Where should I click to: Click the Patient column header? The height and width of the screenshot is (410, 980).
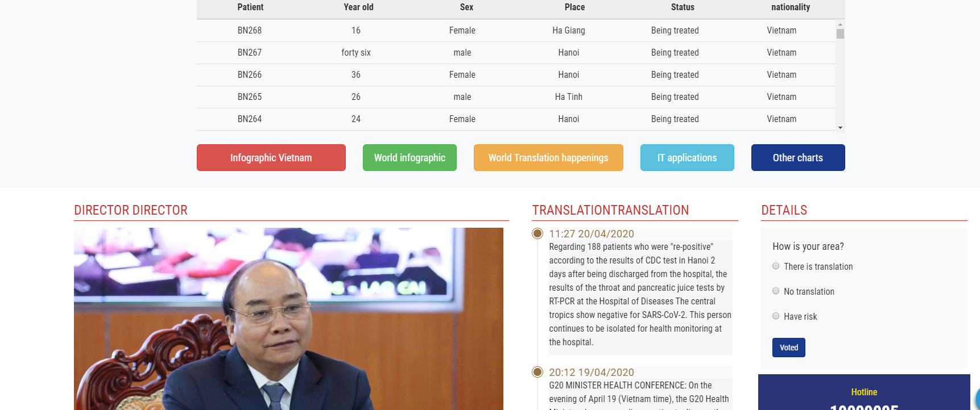coord(250,7)
